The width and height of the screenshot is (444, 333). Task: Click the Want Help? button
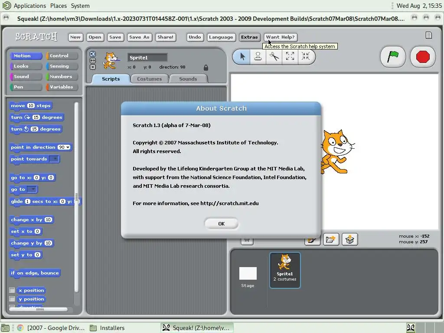pyautogui.click(x=281, y=37)
